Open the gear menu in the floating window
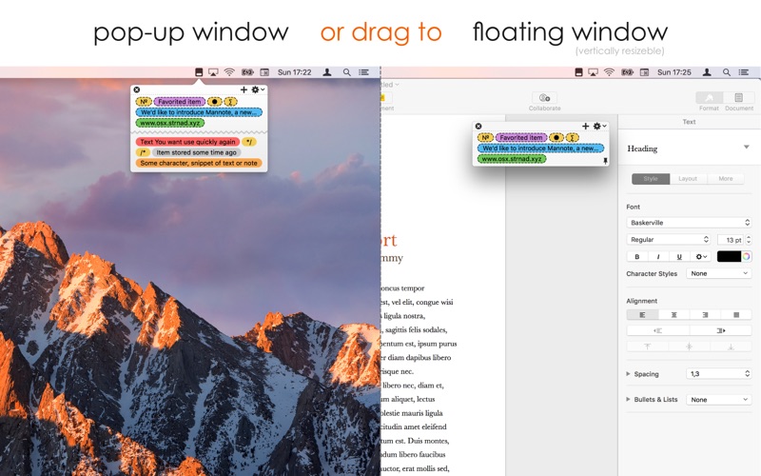 click(599, 126)
